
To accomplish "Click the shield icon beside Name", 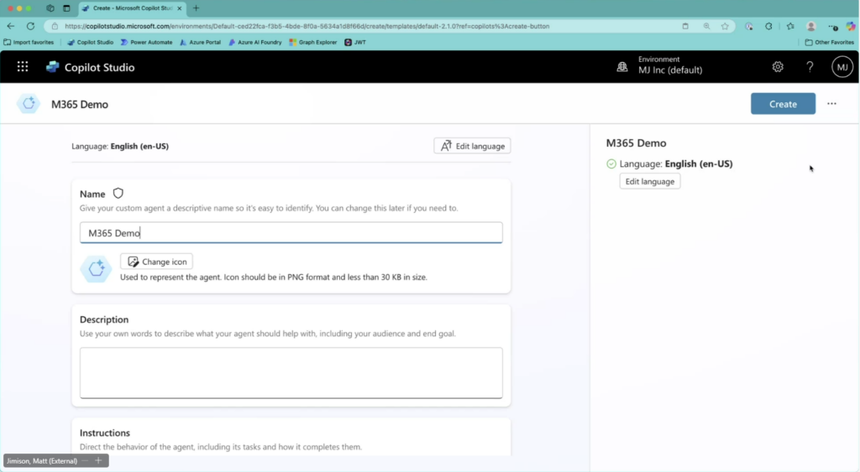I will tap(118, 194).
